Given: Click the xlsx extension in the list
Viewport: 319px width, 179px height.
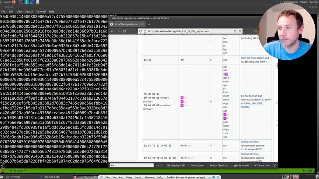Looking at the screenshot, I should pyautogui.click(x=225, y=133).
